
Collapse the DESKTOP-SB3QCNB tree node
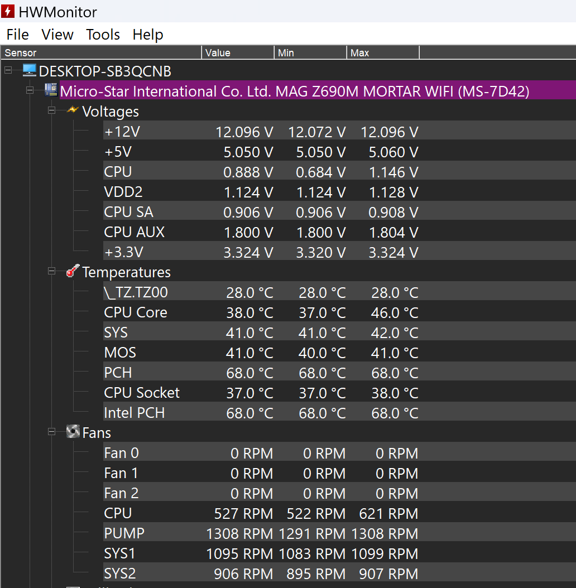tap(8, 70)
